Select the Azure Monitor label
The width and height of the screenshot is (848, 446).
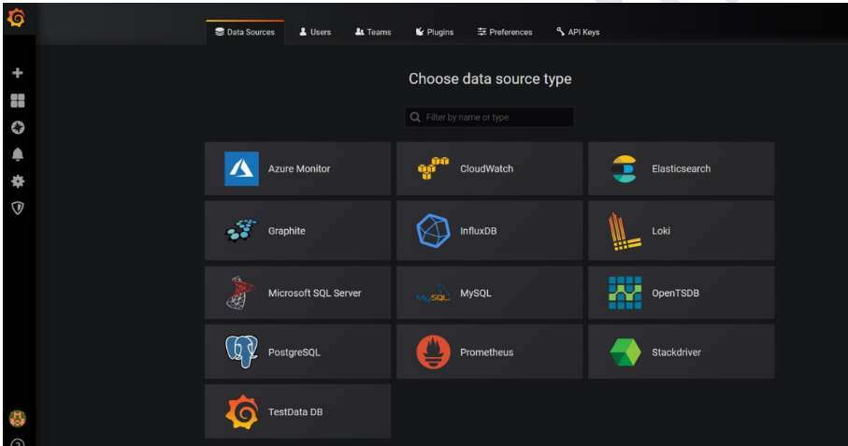tap(299, 168)
